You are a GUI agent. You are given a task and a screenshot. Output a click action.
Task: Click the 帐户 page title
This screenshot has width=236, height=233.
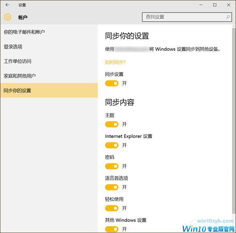pos(23,18)
